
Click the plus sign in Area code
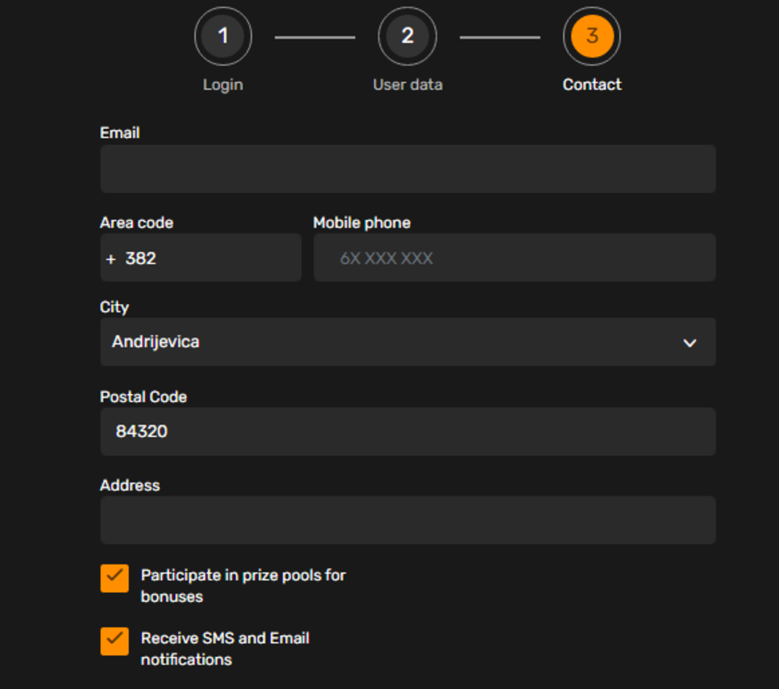111,259
